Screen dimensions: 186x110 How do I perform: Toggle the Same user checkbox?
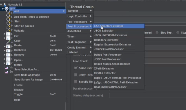point(76,67)
